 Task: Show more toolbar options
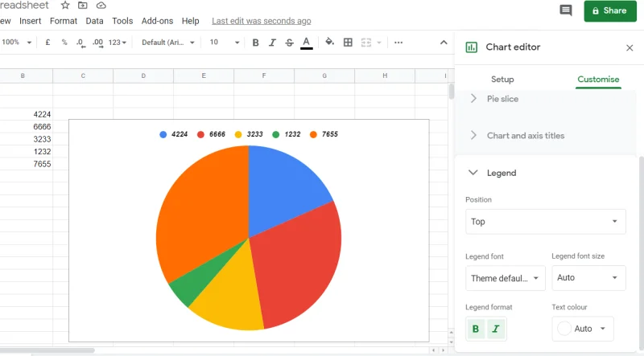[398, 43]
